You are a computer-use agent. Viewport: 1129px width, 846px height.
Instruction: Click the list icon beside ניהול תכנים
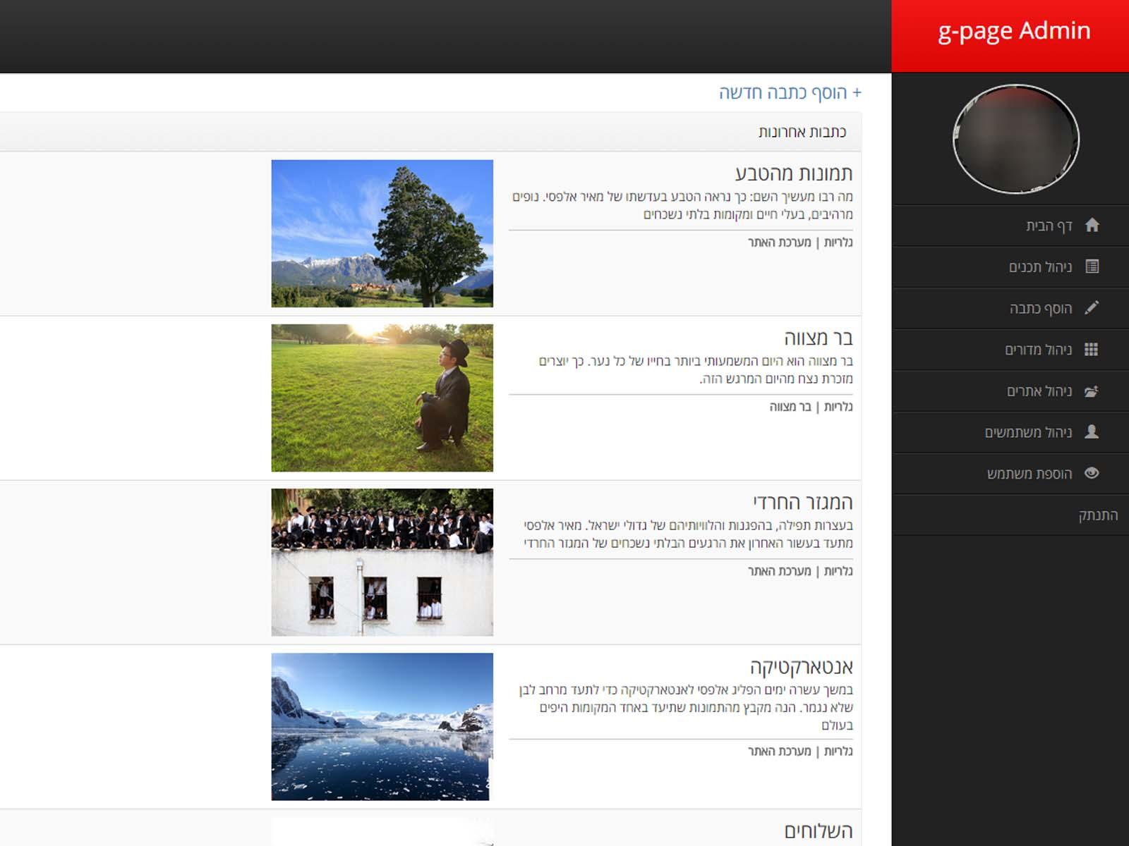(x=1092, y=266)
